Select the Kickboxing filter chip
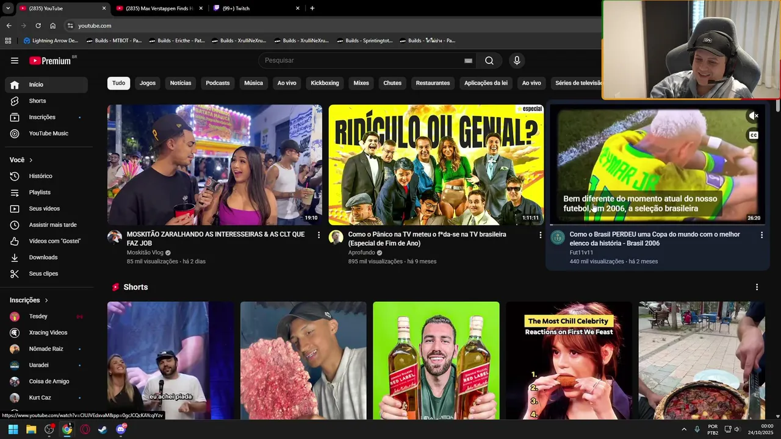This screenshot has width=781, height=439. 325,83
